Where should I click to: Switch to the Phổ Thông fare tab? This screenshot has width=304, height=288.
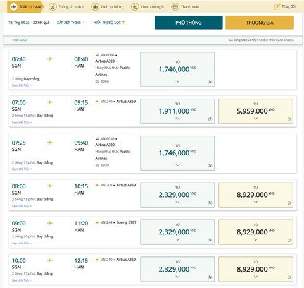[x=189, y=23]
